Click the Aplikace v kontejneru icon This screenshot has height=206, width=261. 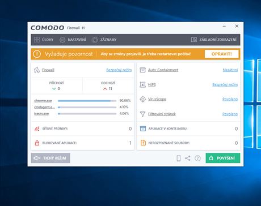pos(143,128)
